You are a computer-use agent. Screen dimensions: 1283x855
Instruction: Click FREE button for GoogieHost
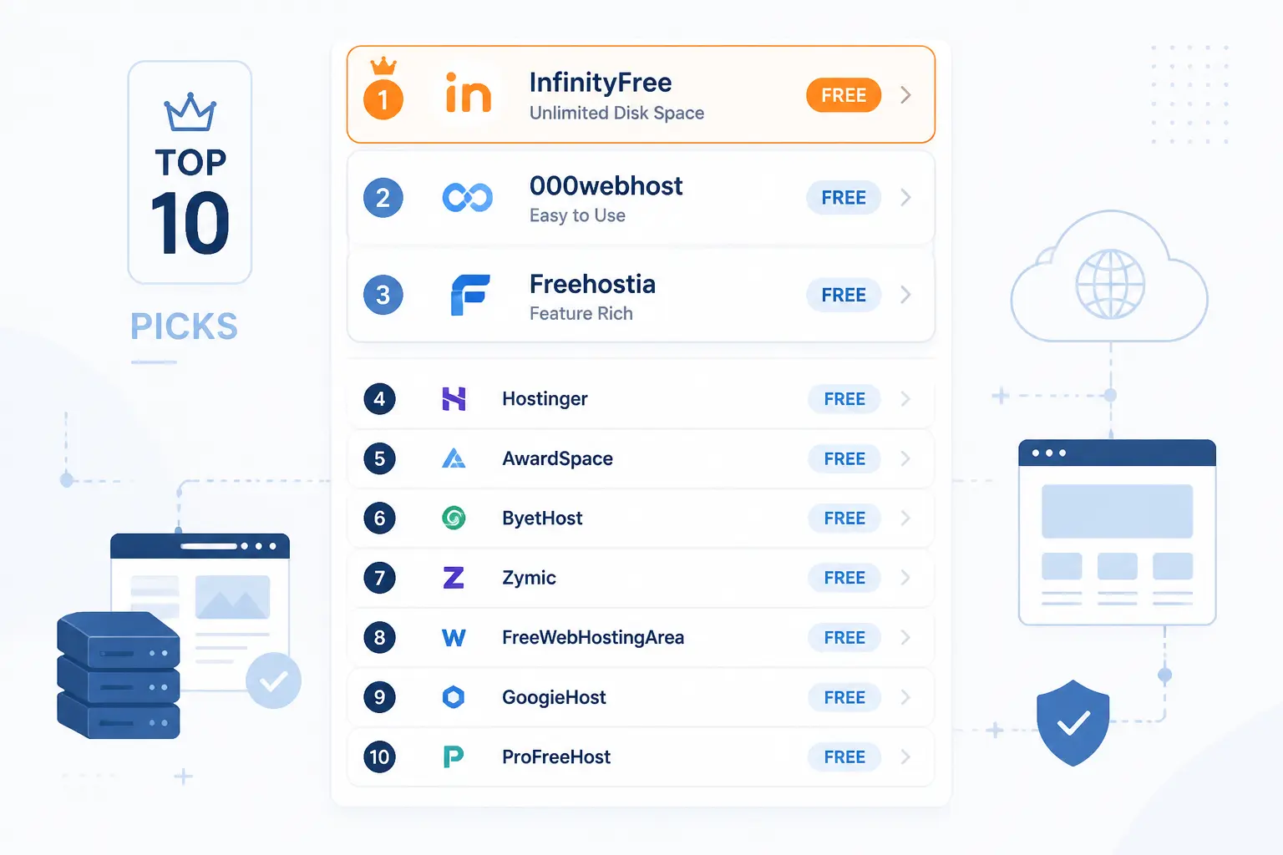tap(844, 697)
